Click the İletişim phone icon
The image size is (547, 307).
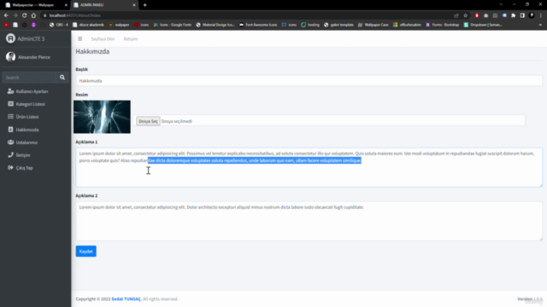pyautogui.click(x=10, y=155)
